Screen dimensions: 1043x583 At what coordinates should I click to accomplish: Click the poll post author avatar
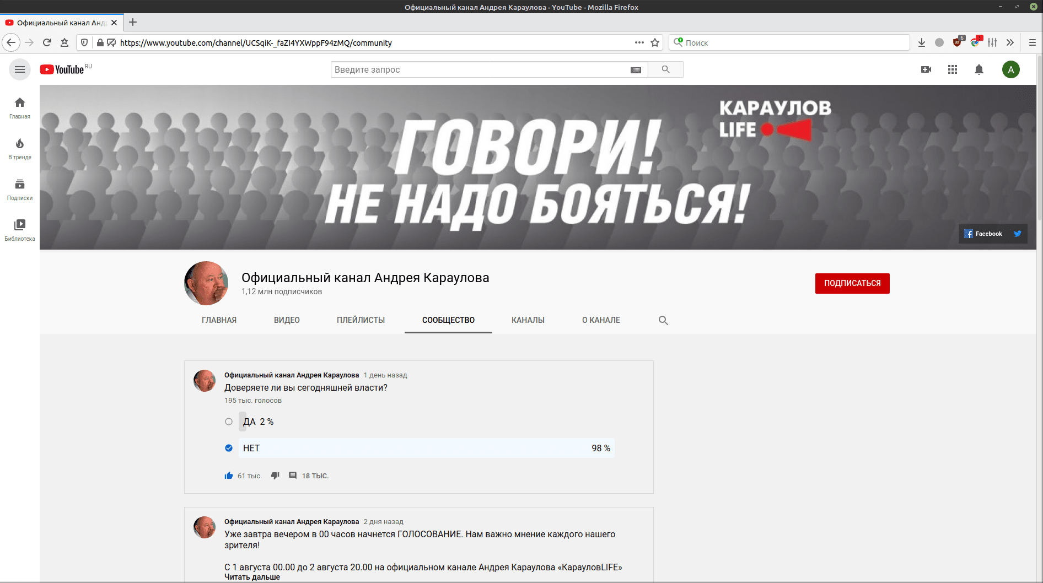pyautogui.click(x=205, y=381)
